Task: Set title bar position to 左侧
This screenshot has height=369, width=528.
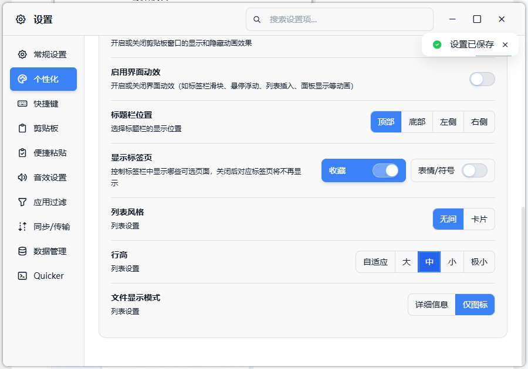Action: [448, 122]
